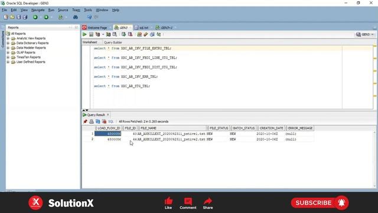This screenshot has width=378, height=213.
Task: Click the green Forward navigation arrow
Action: pyautogui.click(x=46, y=17)
